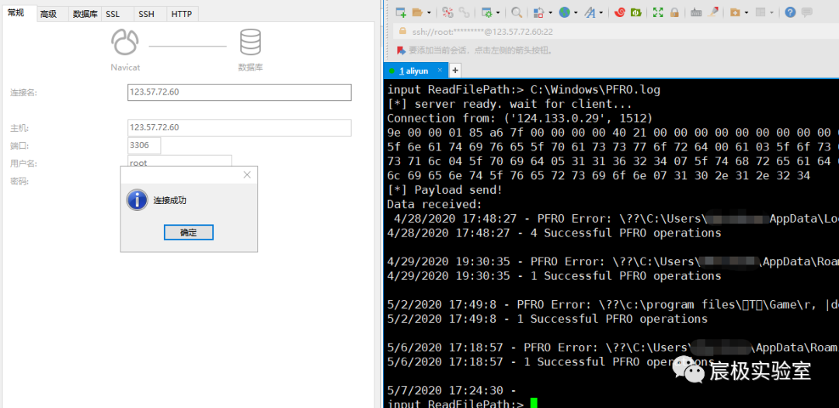This screenshot has width=839, height=408.
Task: Open the color scheme icon
Action: pos(539,12)
